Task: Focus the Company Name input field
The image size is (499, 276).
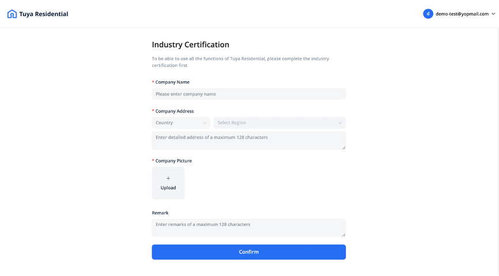Action: [248, 94]
